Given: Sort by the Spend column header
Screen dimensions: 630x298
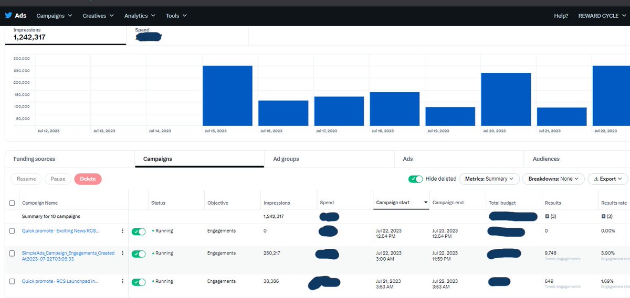Looking at the screenshot, I should 327,203.
